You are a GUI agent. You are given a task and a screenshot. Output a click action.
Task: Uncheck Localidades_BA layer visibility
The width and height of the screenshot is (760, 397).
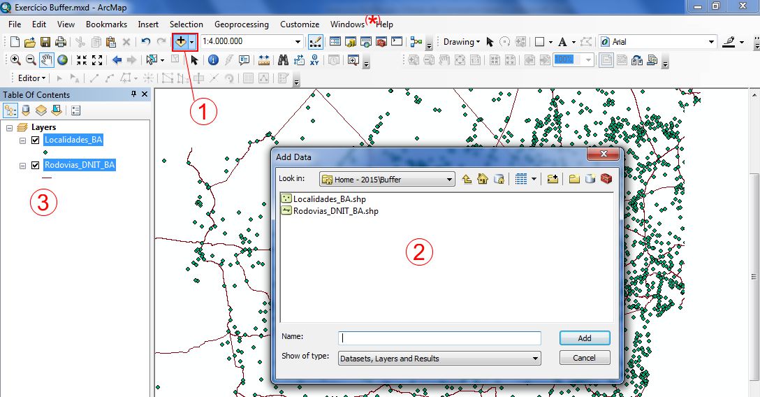coord(35,140)
